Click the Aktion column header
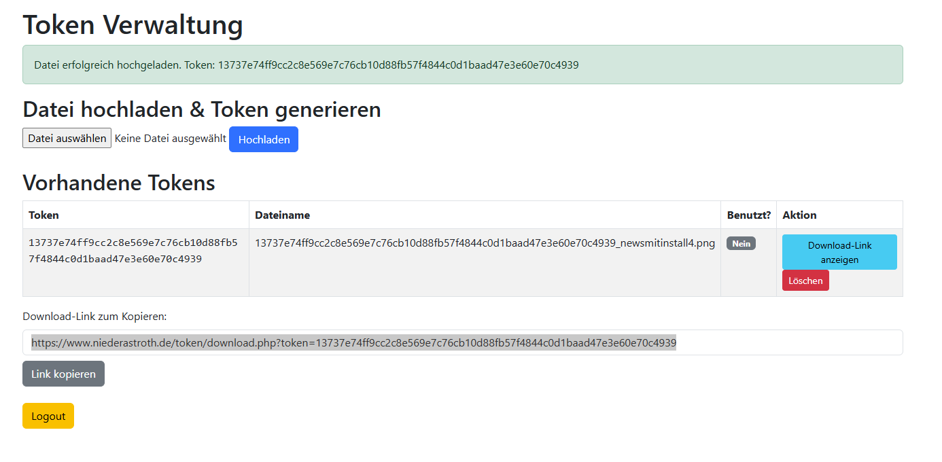 [799, 215]
